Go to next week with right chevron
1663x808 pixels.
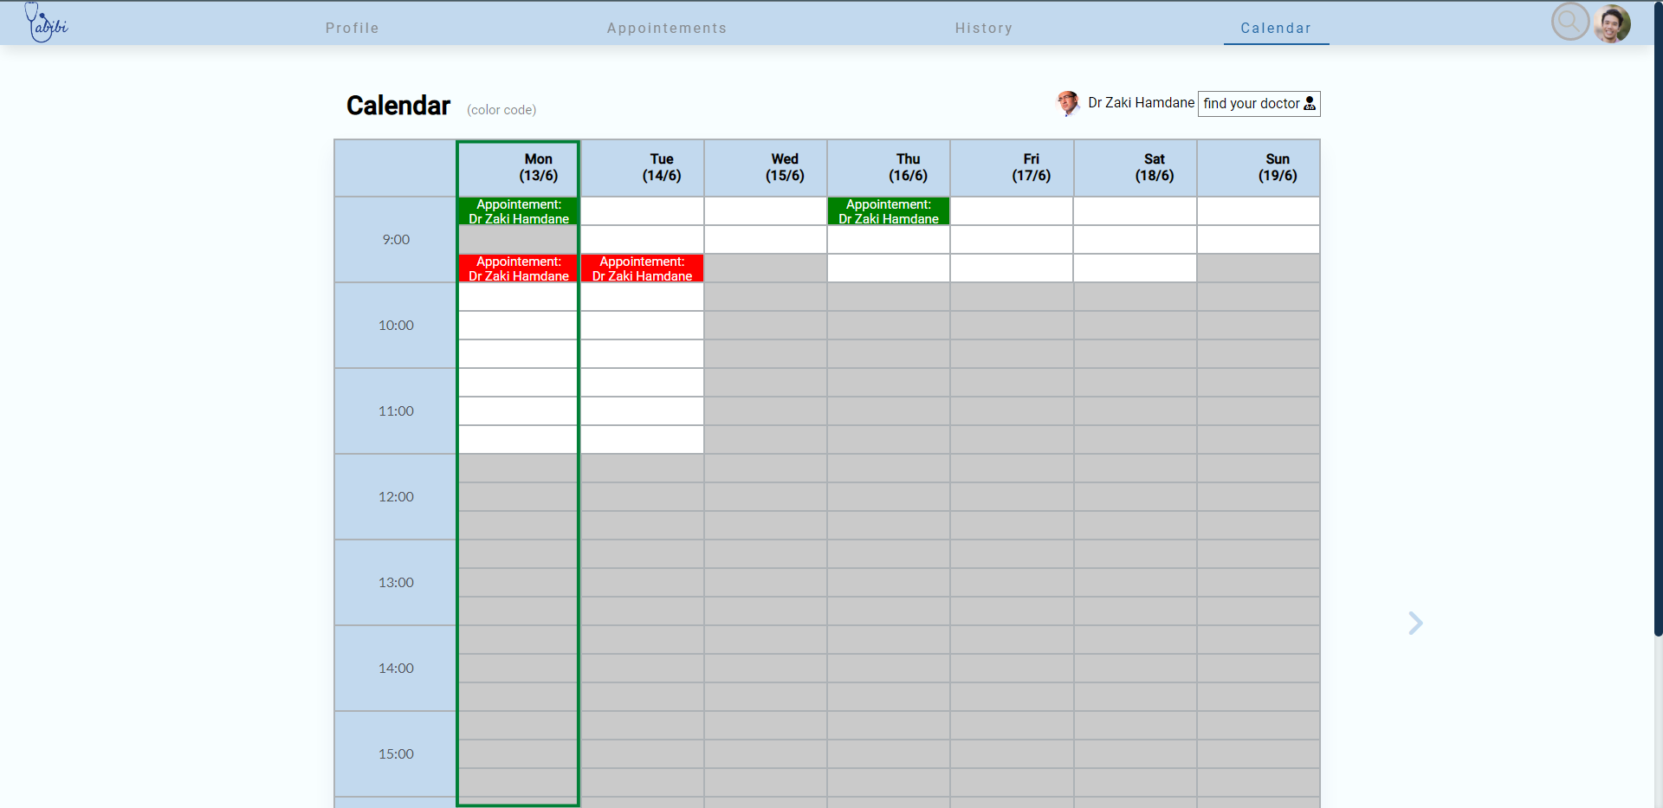tap(1415, 623)
